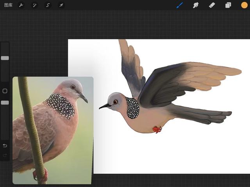Undo the last stroke

(5, 146)
